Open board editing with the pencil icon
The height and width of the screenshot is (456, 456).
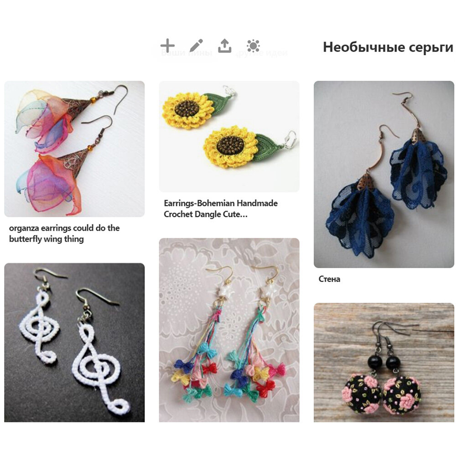[196, 46]
